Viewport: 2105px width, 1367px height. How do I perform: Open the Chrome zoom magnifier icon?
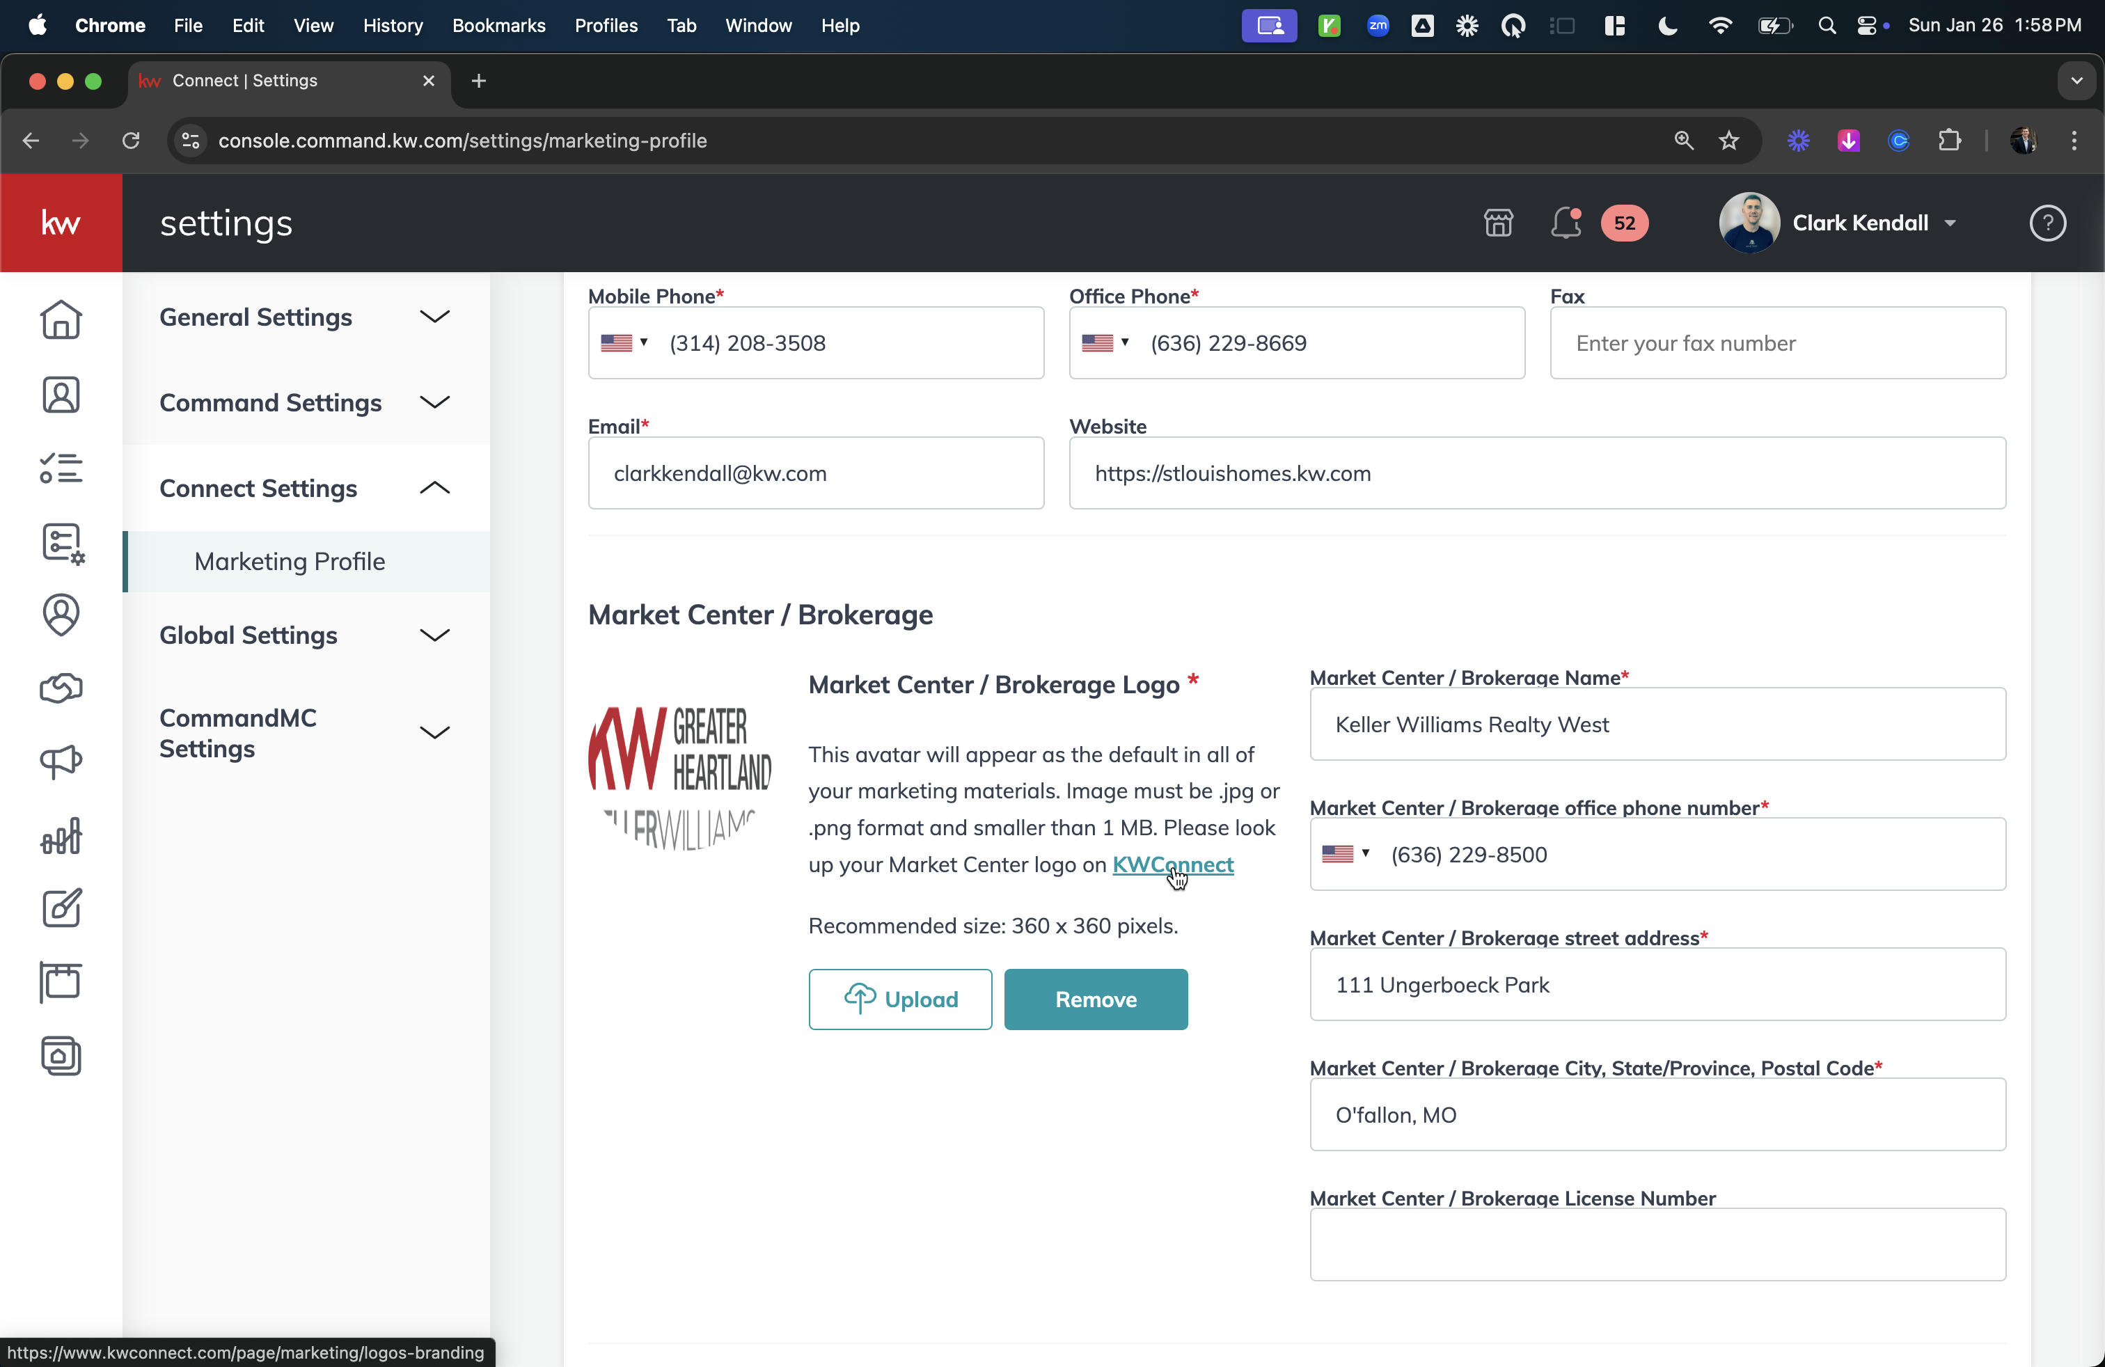1683,141
